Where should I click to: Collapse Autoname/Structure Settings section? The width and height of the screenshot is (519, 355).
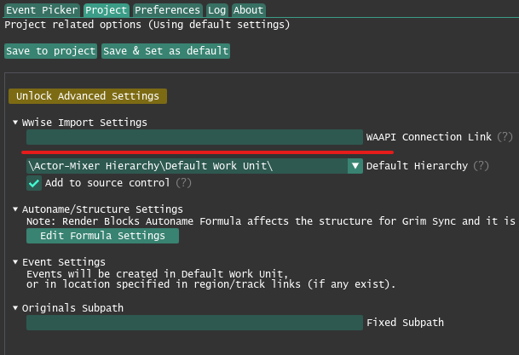click(15, 209)
